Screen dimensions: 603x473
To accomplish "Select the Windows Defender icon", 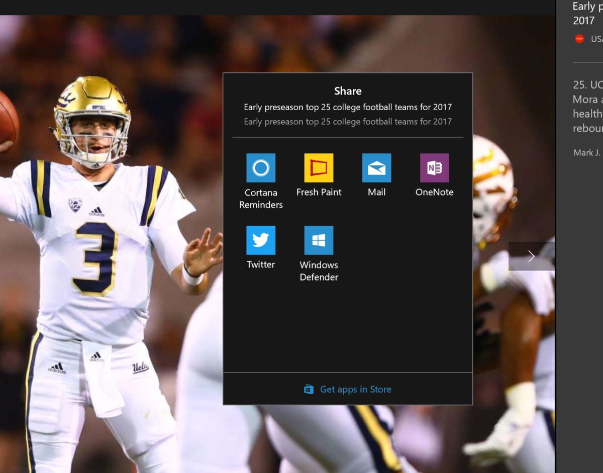I will coord(319,240).
